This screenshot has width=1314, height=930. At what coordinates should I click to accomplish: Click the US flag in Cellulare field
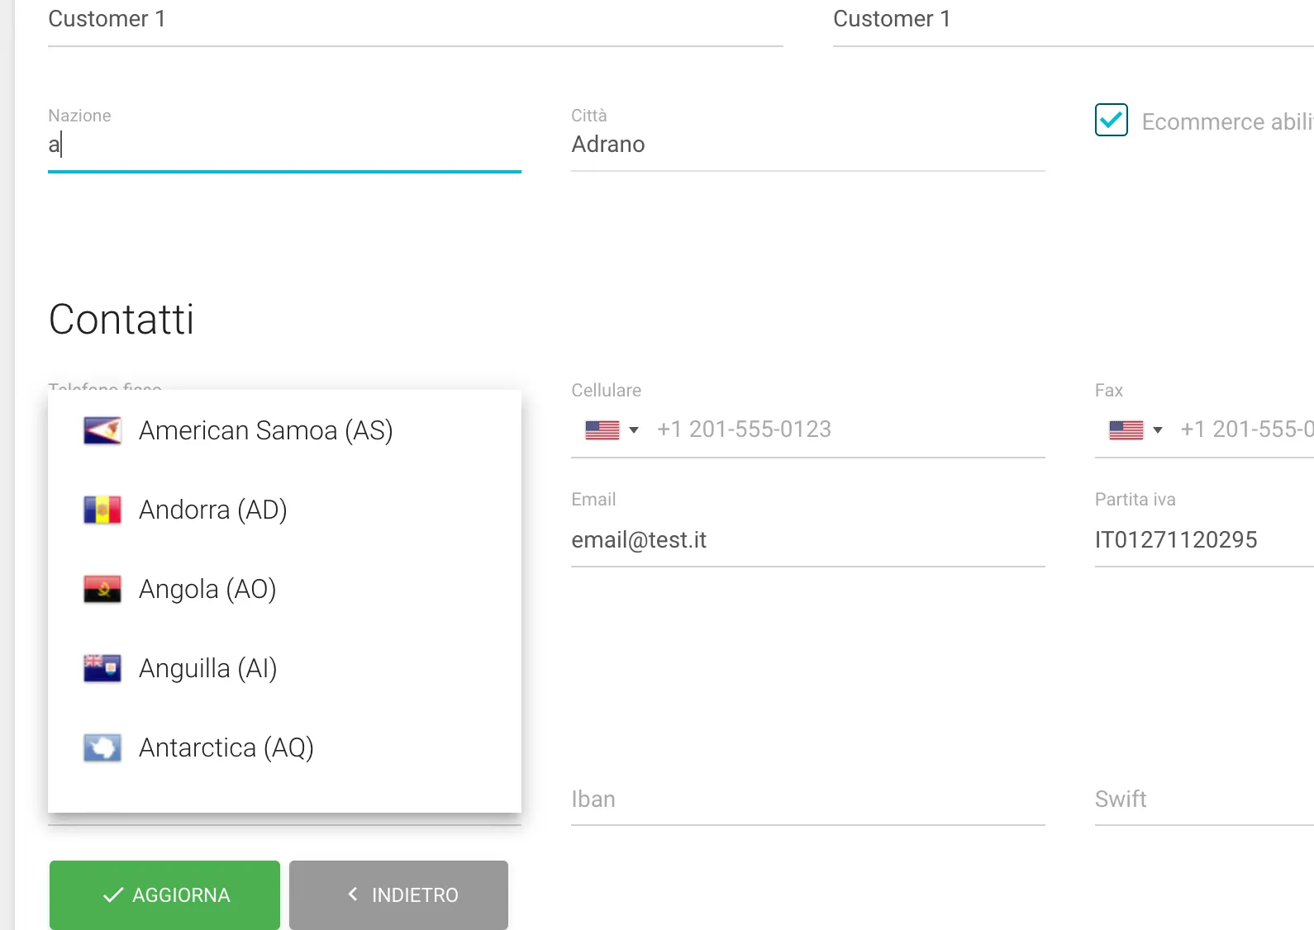click(x=602, y=429)
